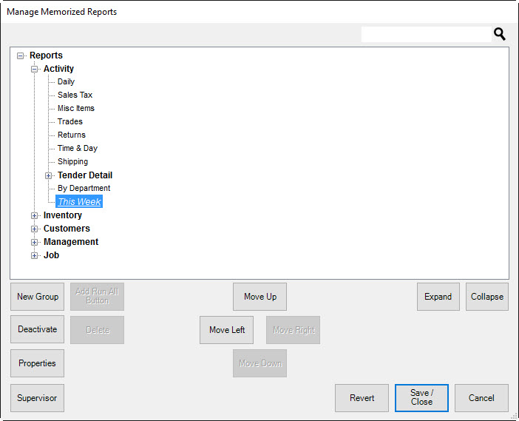
Task: Select the Time & Day report
Action: [78, 149]
